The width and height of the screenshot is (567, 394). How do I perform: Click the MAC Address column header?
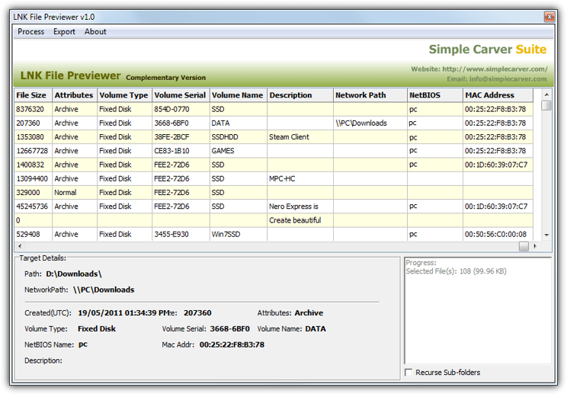point(498,95)
